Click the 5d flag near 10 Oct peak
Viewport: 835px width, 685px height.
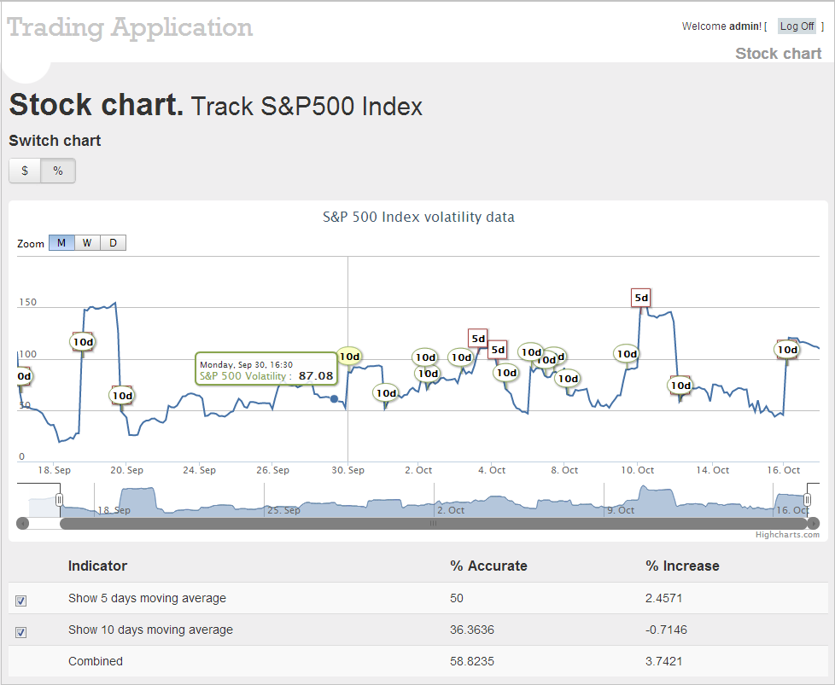(x=641, y=298)
